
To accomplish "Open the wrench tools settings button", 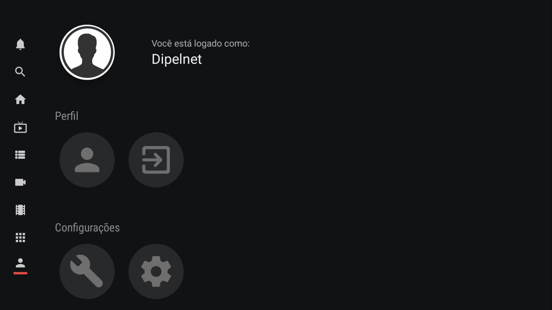I will 87,271.
